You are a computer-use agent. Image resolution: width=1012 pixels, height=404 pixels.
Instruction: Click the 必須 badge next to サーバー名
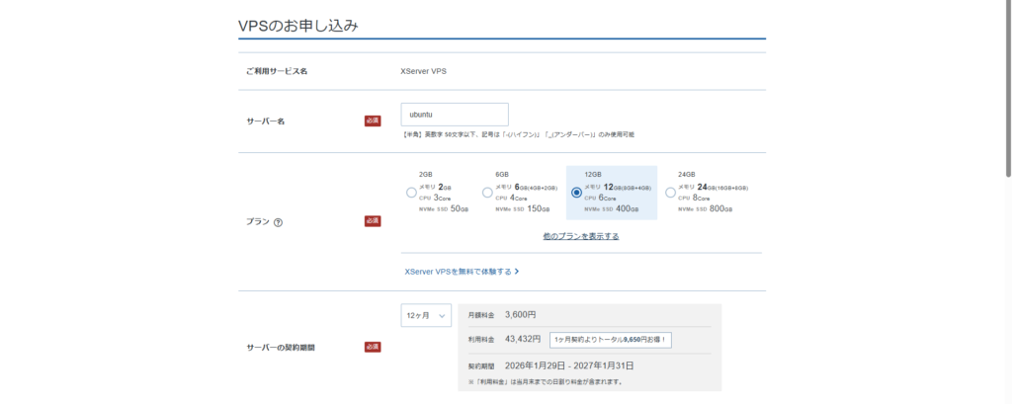click(373, 121)
